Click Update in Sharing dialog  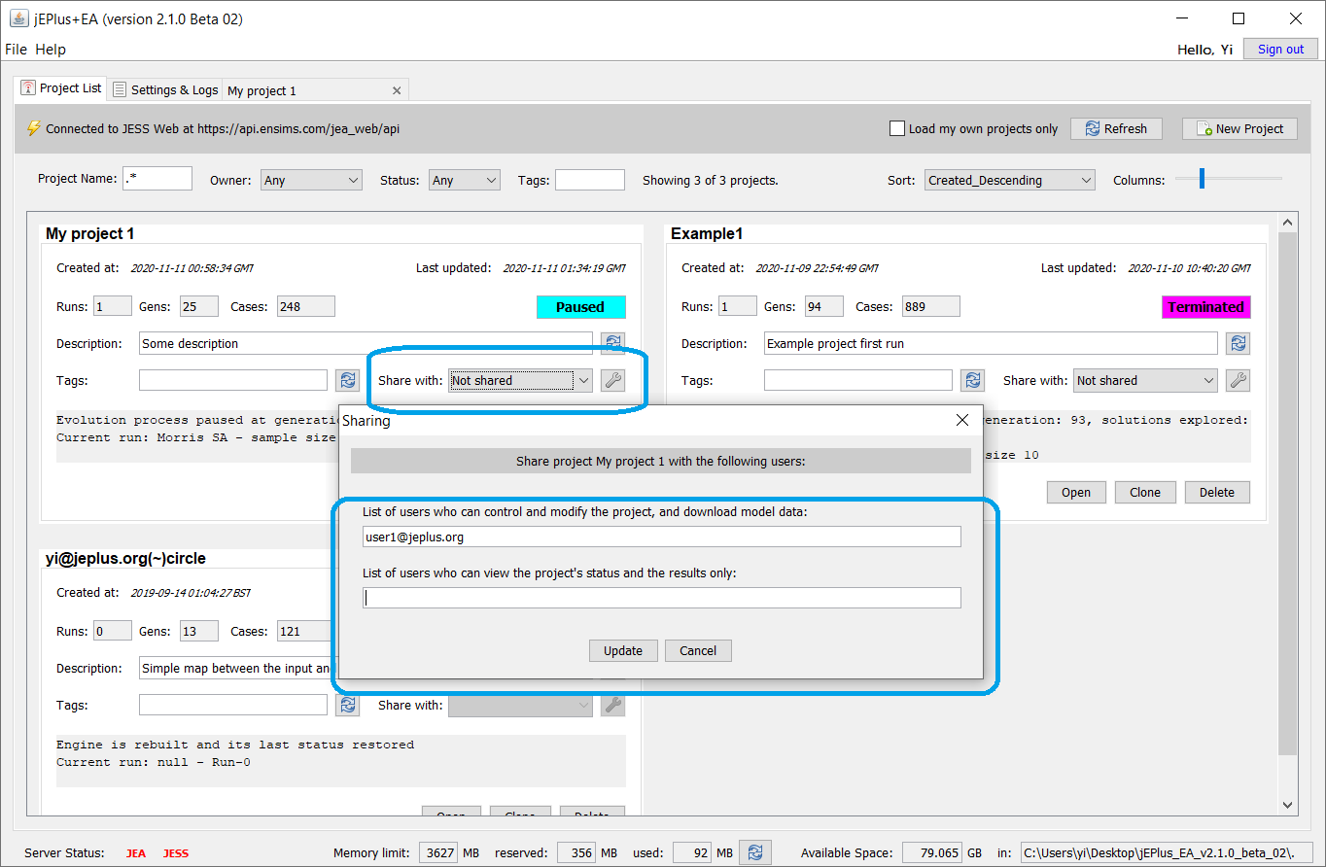pos(623,650)
